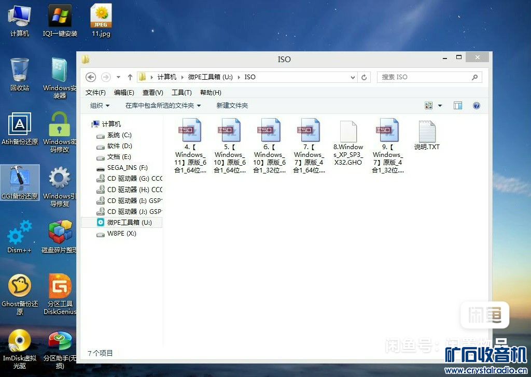Launch 磁盘碎片整理 desktop icon
Screen dimensions: 531x377
(60, 237)
